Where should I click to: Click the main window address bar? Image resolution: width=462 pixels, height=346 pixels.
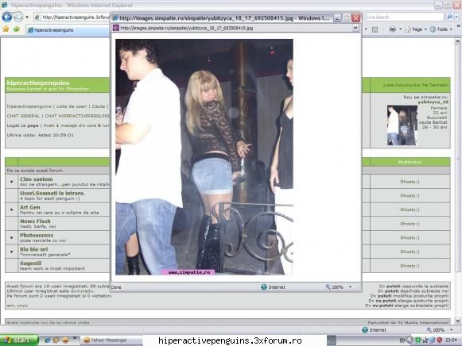(72, 17)
